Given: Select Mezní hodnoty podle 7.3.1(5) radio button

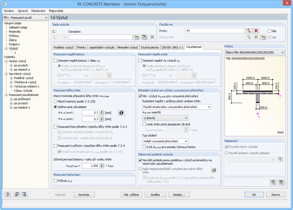Looking at the screenshot, I should point(55,101).
